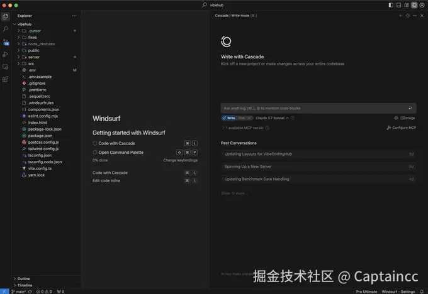
Task: Click the main branch indicator in the status bar
Action: point(18,291)
